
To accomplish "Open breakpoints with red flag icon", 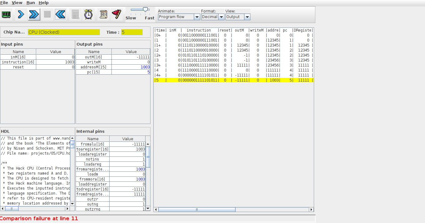I will pos(116,14).
